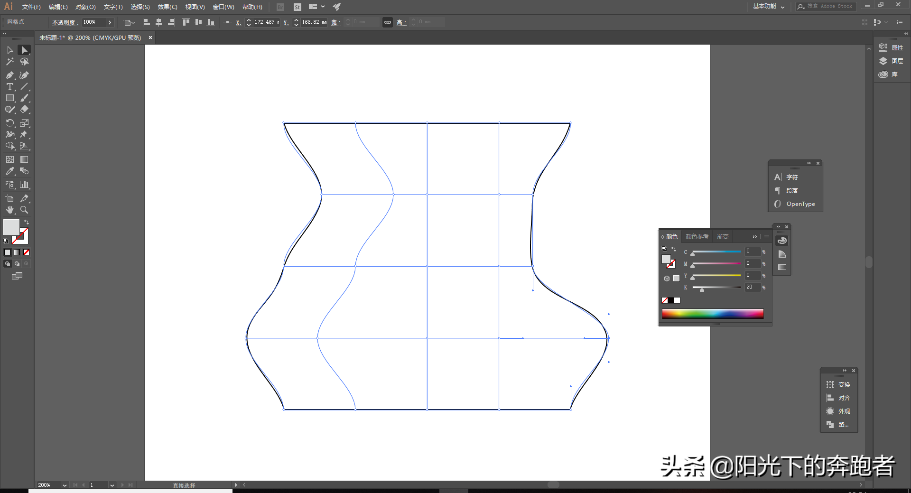Select the Hand tool

point(10,210)
